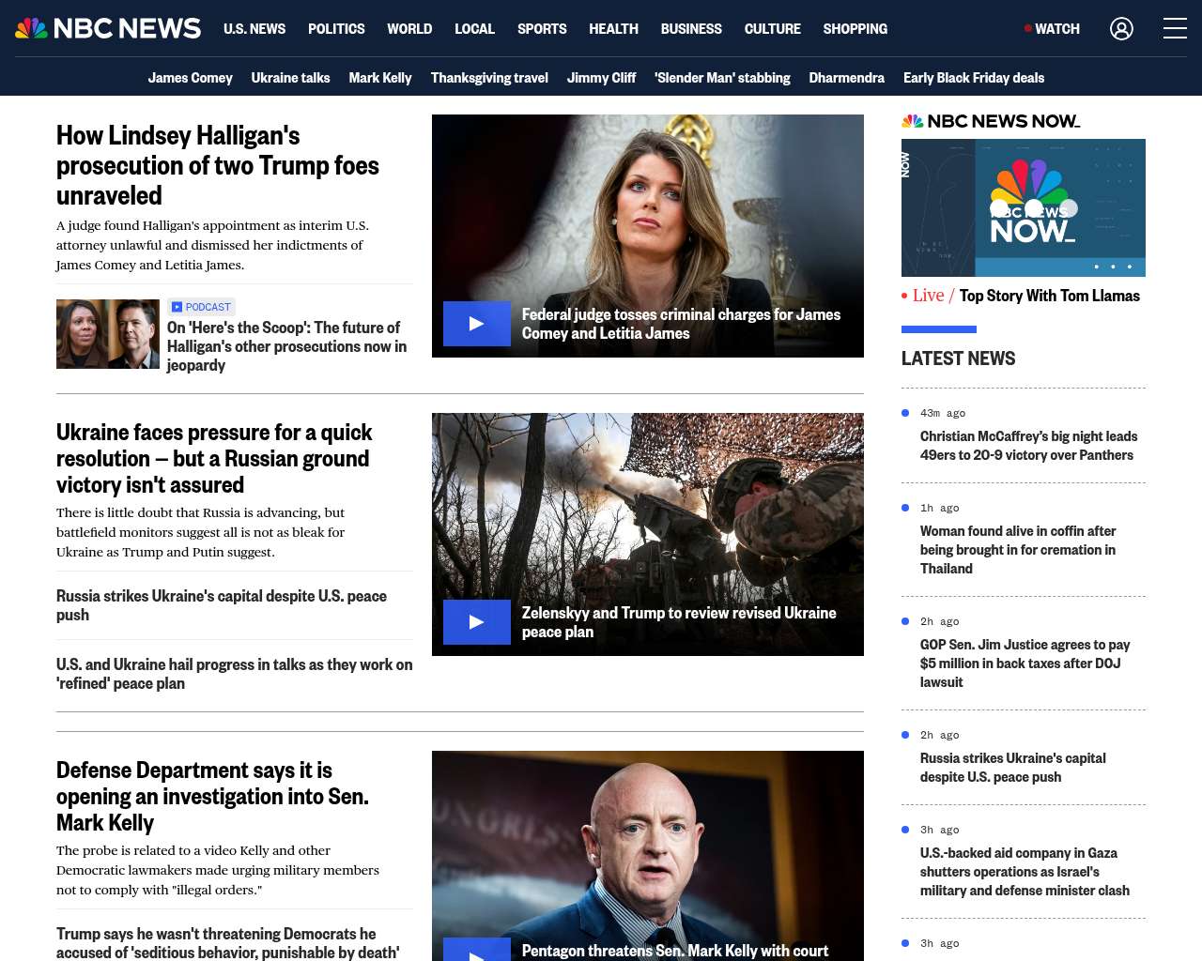Open the Christian McCaffrey 49ers story

1028,446
